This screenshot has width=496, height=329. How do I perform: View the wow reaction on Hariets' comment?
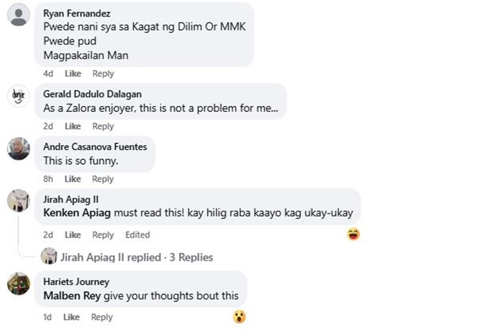pos(239,316)
